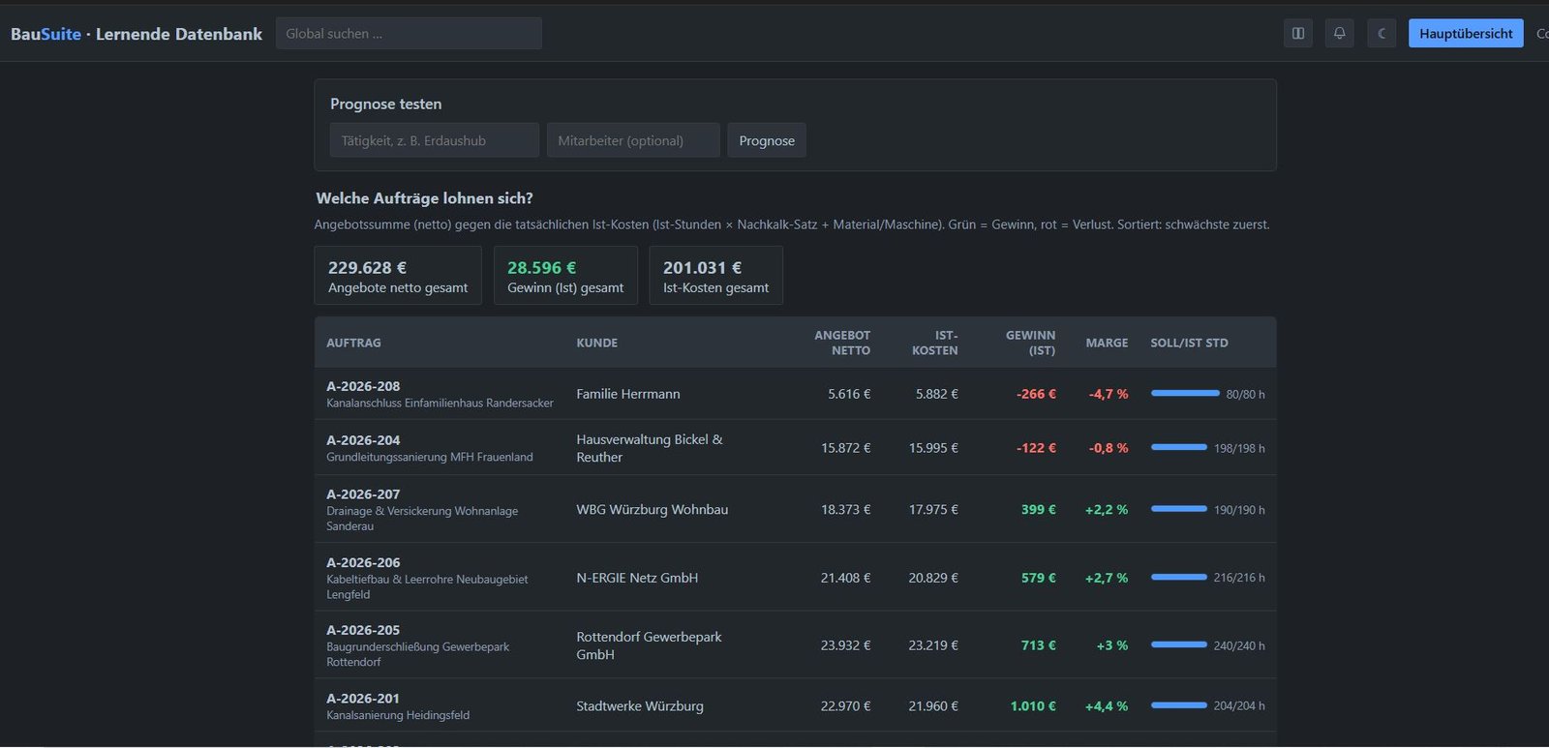Run the Prognose button

(x=767, y=140)
